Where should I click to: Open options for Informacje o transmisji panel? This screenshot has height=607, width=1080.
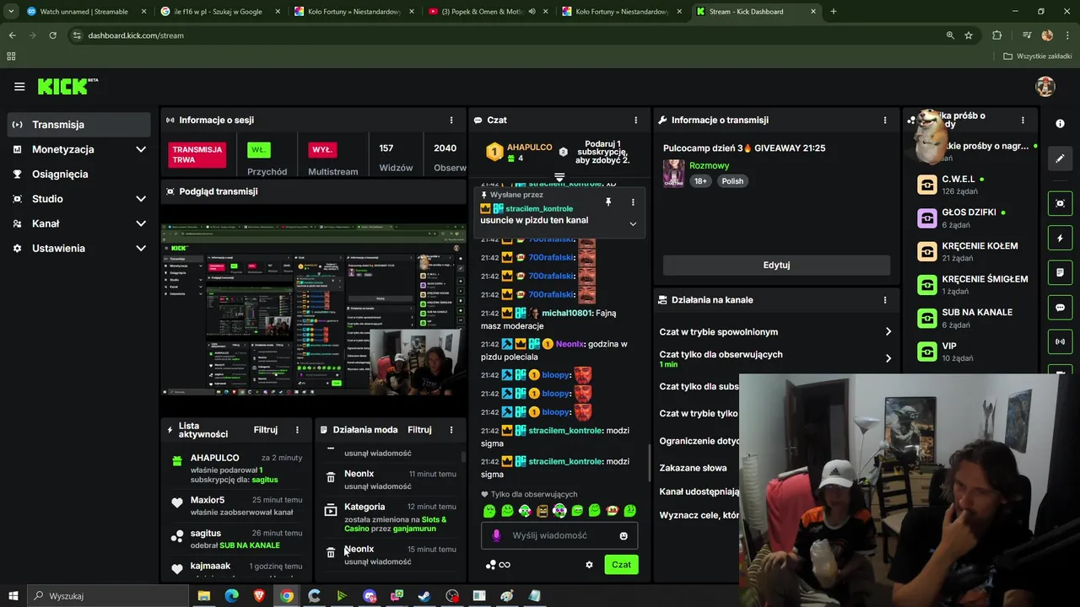click(x=885, y=120)
